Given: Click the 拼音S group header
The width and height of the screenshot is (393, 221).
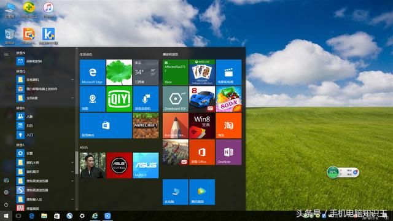Looking at the screenshot, I should tap(20, 145).
